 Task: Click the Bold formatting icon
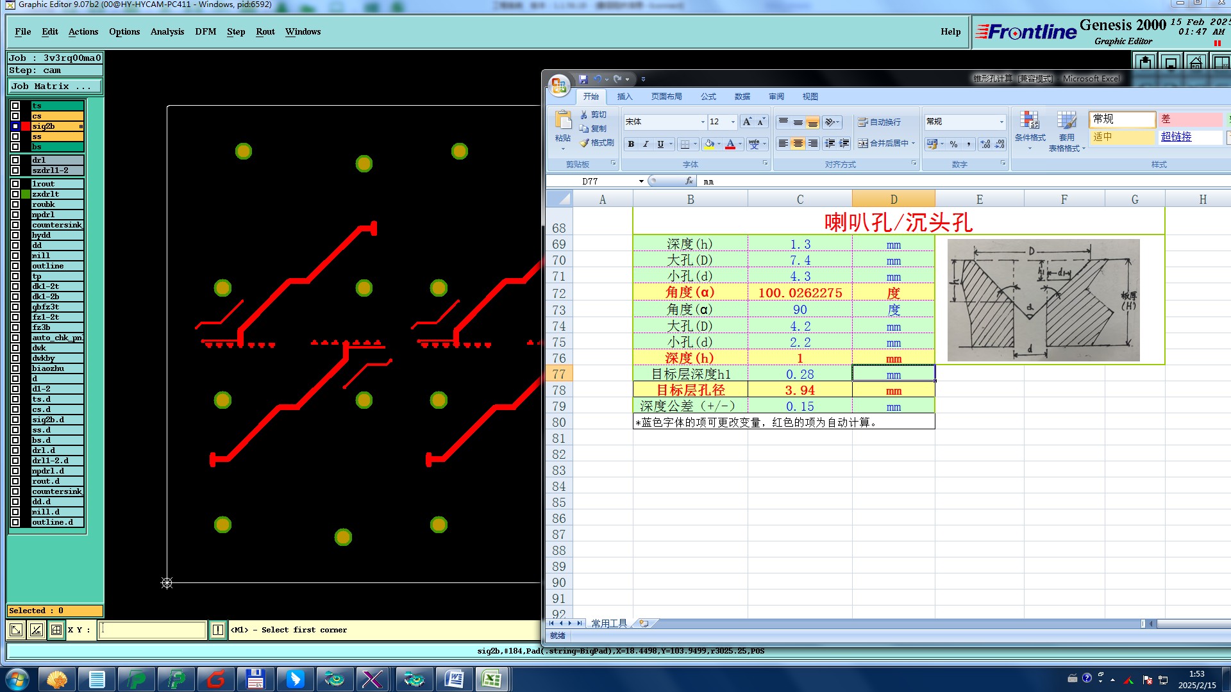[x=631, y=144]
